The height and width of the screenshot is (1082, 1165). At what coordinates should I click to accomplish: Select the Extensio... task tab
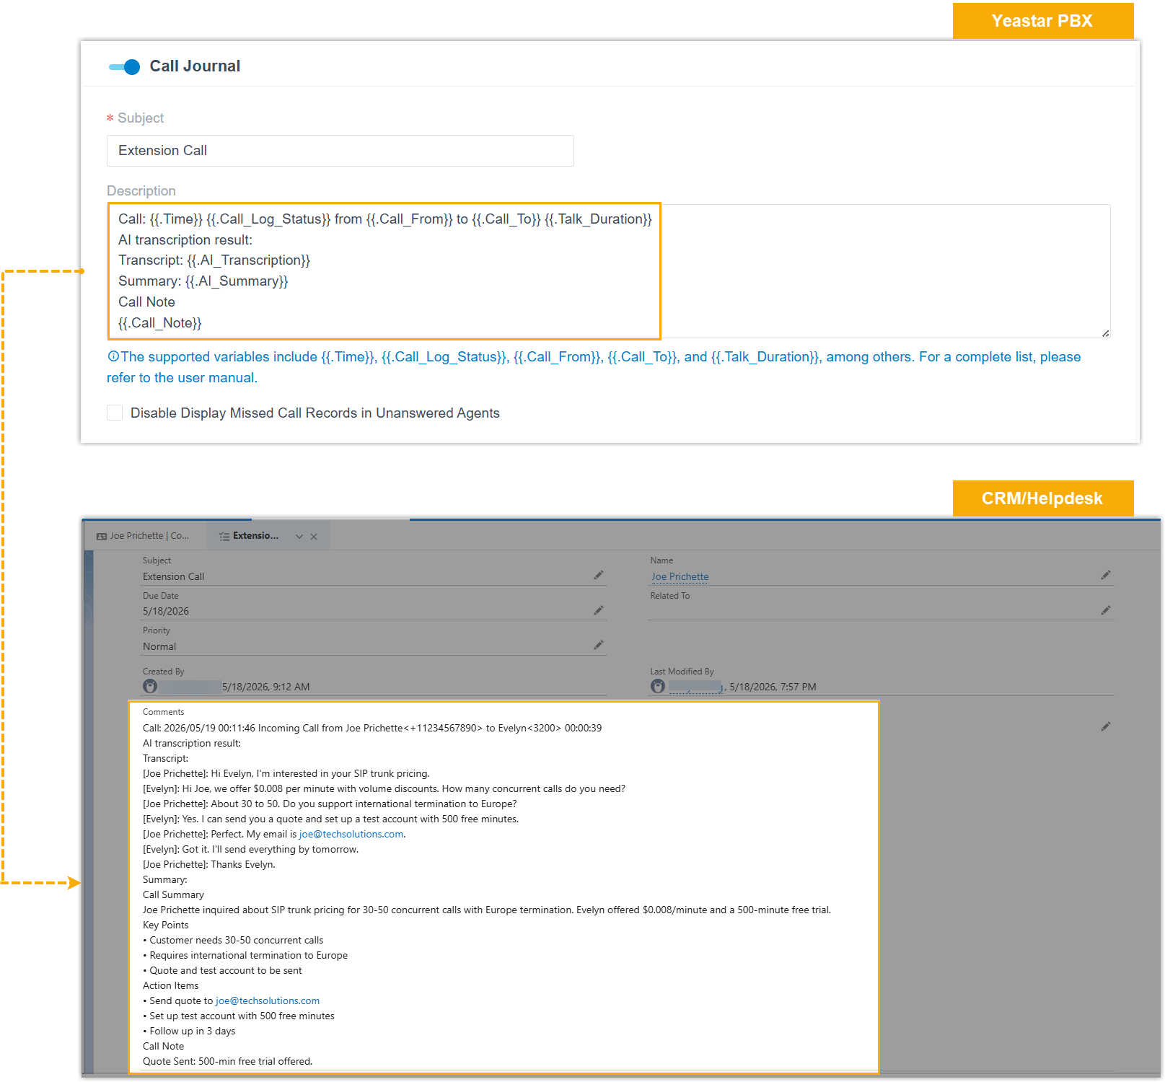point(255,536)
